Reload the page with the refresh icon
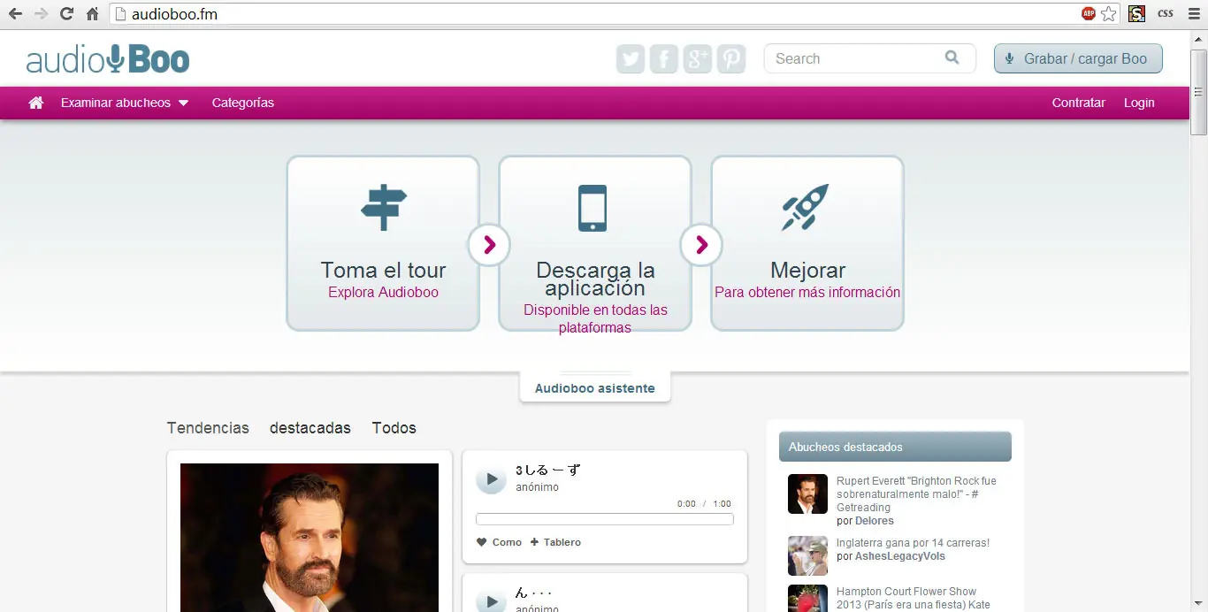1208x612 pixels. pyautogui.click(x=66, y=14)
